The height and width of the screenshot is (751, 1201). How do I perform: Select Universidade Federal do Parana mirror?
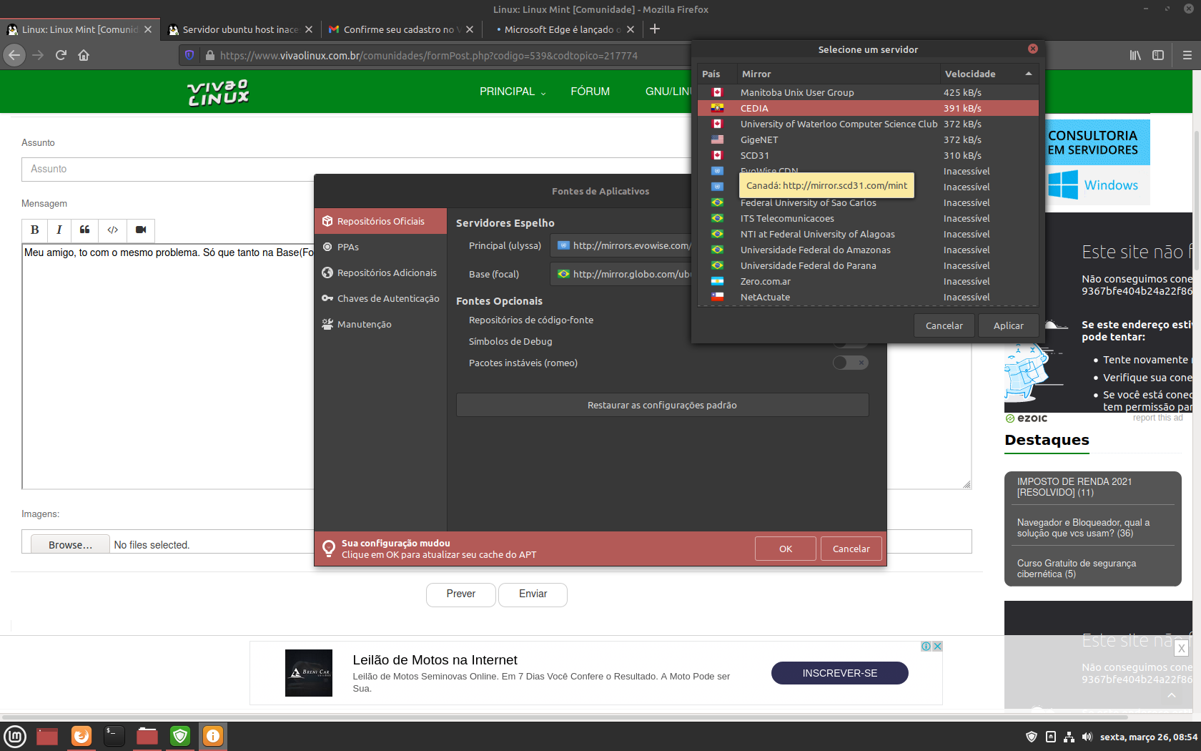tap(868, 265)
